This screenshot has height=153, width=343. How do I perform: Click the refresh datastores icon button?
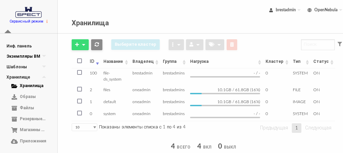pyautogui.click(x=97, y=45)
